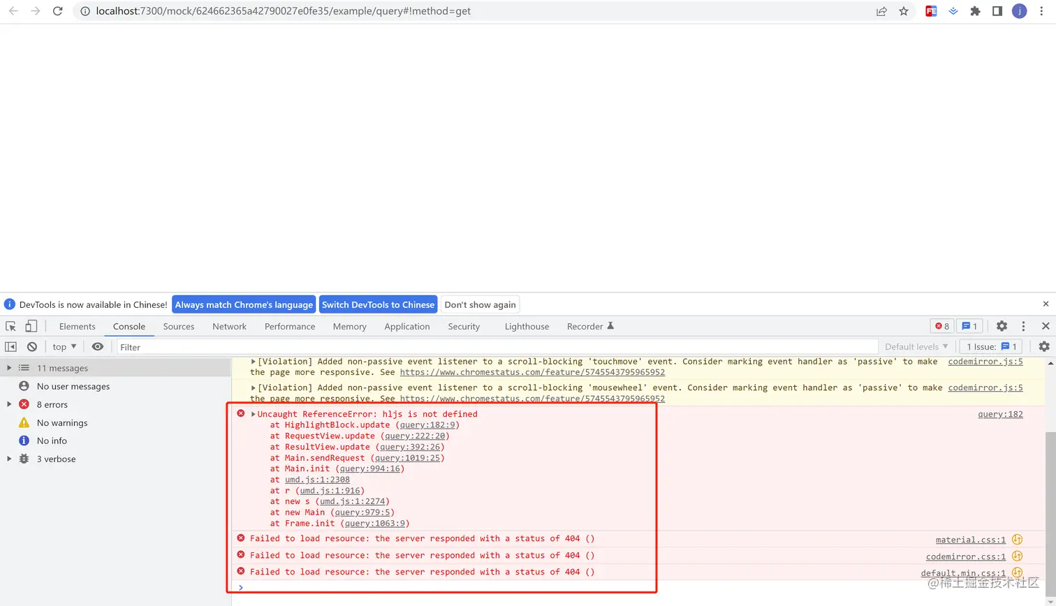This screenshot has width=1056, height=606.
Task: Open the 1 Issue link in console toolbar
Action: (x=991, y=346)
